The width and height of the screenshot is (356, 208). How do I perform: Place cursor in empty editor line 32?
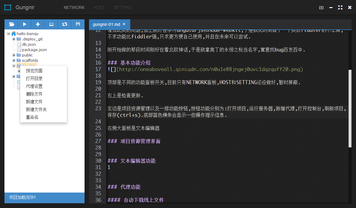[227, 174]
